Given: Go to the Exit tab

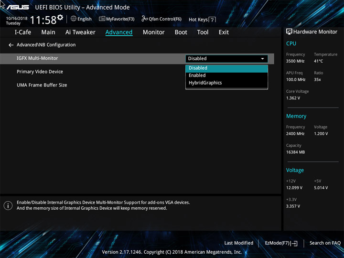Looking at the screenshot, I should pos(224,32).
